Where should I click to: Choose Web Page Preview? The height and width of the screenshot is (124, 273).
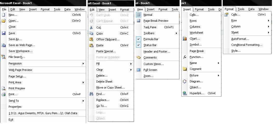[20, 70]
